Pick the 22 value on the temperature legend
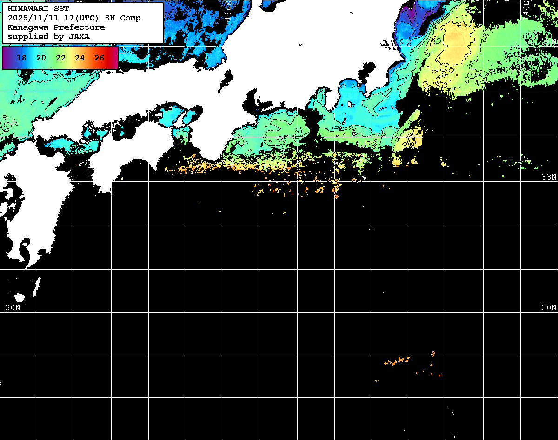The height and width of the screenshot is (440, 558). (x=60, y=58)
